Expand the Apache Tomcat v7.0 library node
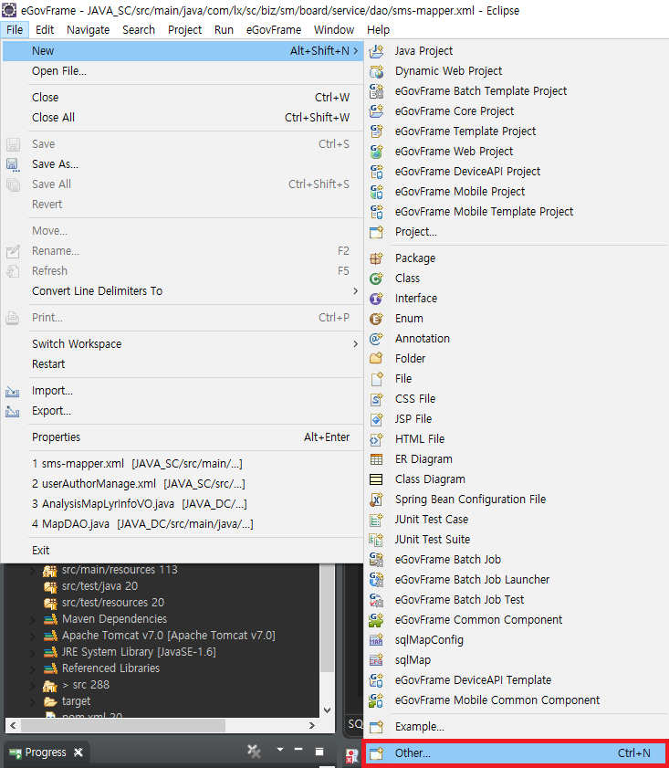The width and height of the screenshot is (669, 768). coord(32,636)
